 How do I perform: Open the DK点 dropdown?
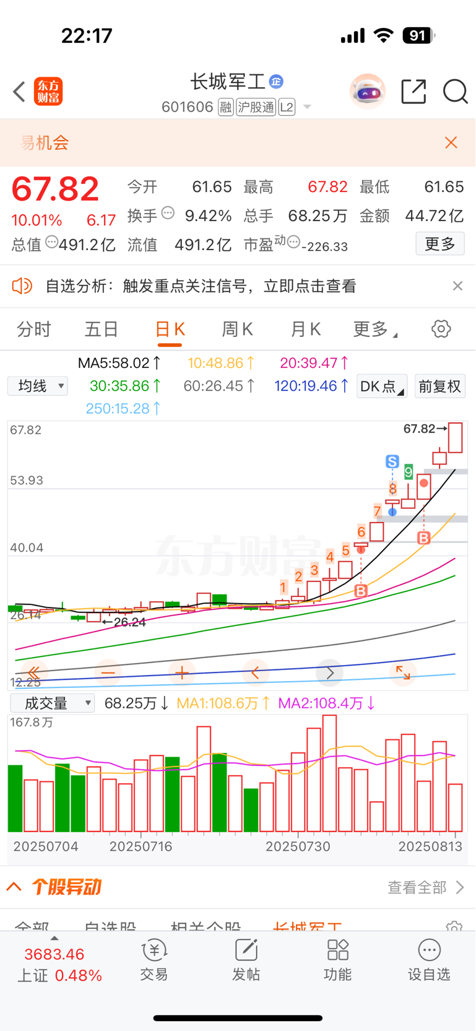click(x=382, y=386)
